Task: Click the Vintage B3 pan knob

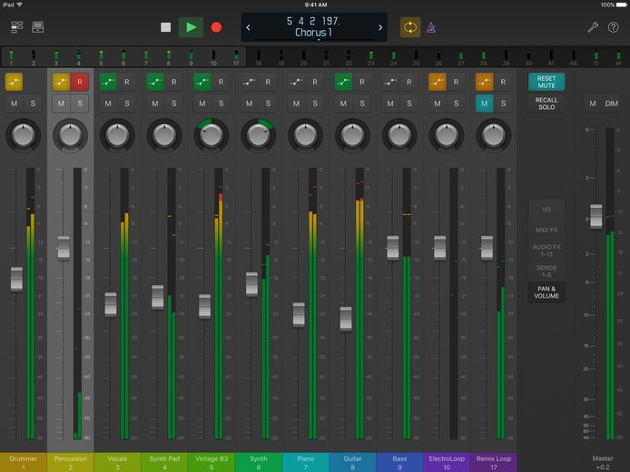Action: click(212, 135)
